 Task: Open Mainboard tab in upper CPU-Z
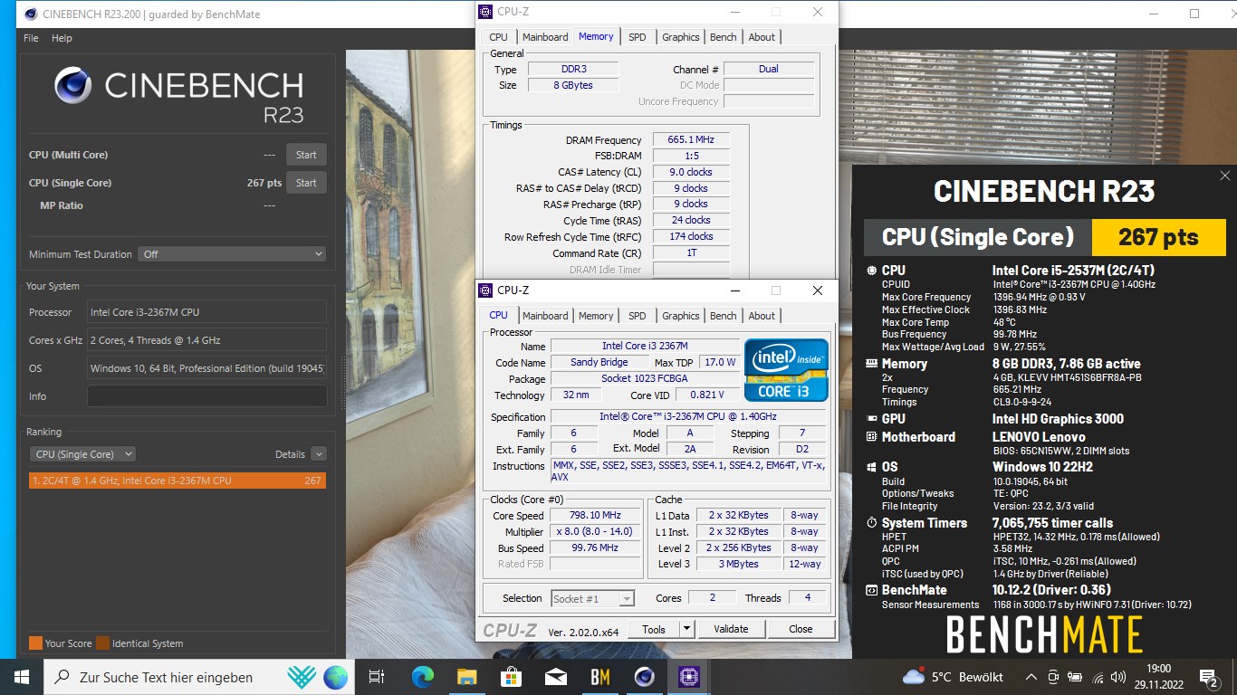(545, 37)
